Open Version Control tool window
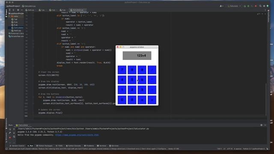Viewport: 274px width, 154px height. (17, 145)
